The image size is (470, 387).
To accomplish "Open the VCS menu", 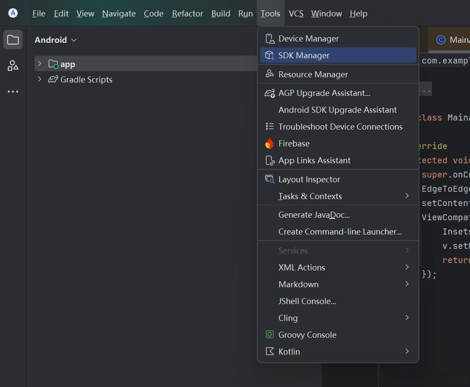I will click(296, 13).
